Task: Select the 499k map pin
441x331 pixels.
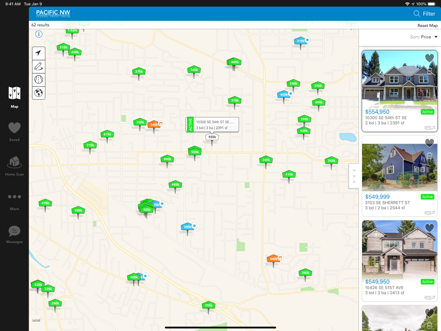Action: (319, 102)
